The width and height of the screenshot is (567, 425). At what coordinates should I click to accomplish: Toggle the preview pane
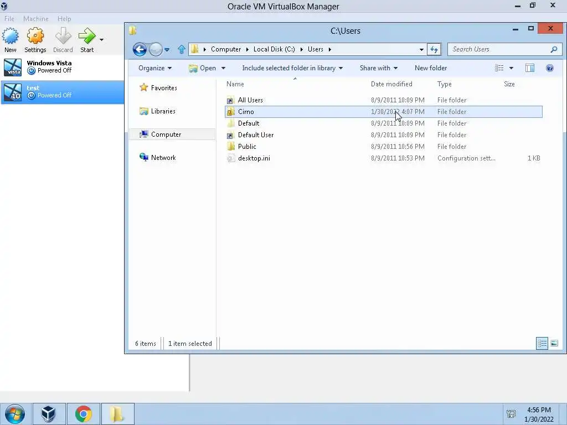(530, 68)
